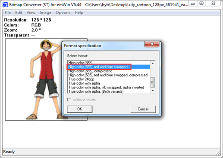Image resolution: width=223 pixels, height=158 pixels.
Task: Select 'High color (565), red and blue swapped, compressed'
Action: click(109, 75)
